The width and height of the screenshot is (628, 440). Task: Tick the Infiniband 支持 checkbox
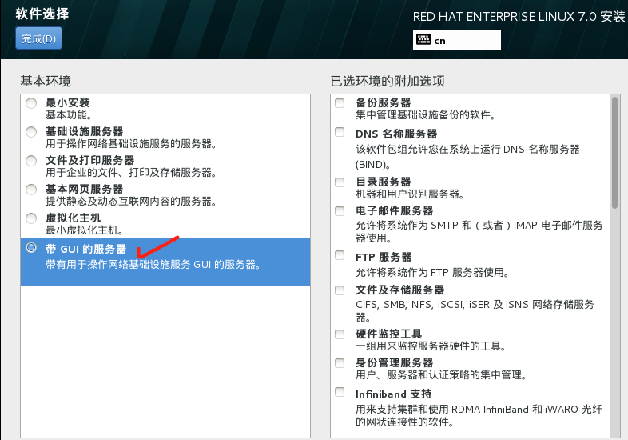(340, 392)
